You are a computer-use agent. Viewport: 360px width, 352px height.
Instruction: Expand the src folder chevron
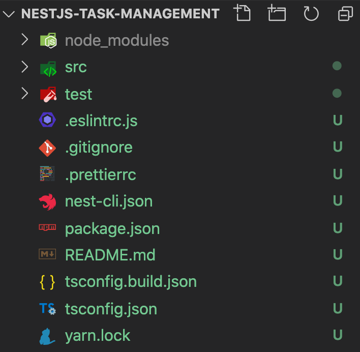(24, 67)
